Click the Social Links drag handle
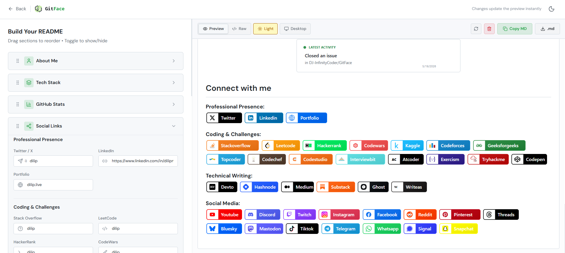Image resolution: width=565 pixels, height=253 pixels. [x=18, y=126]
